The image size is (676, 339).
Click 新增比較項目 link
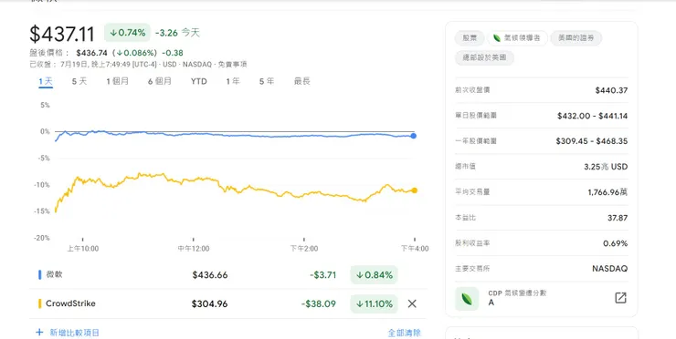tap(75, 333)
